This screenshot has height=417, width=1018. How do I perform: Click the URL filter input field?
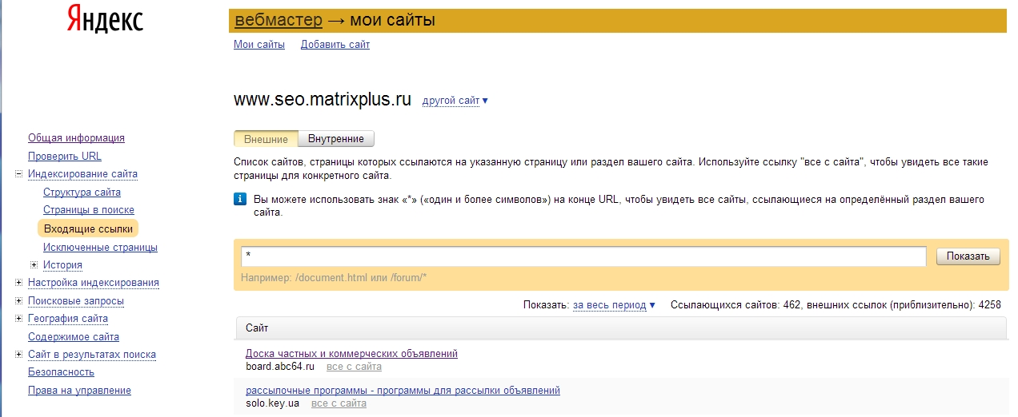[x=583, y=256]
